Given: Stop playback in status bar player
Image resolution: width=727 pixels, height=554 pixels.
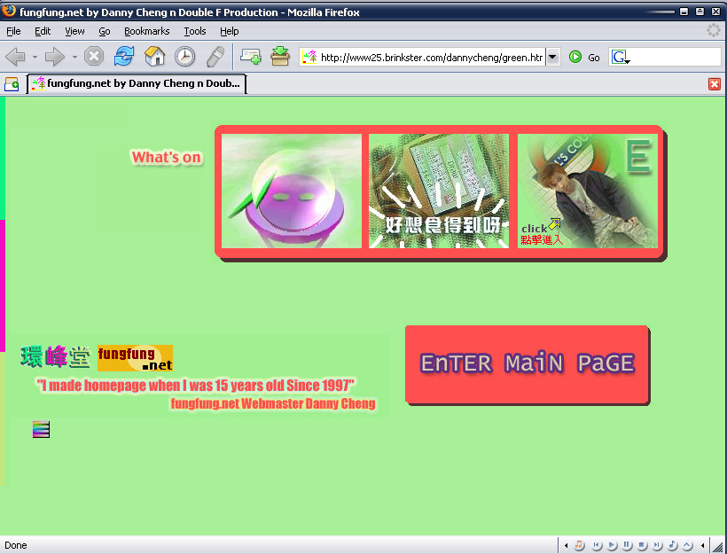Looking at the screenshot, I should [x=642, y=544].
